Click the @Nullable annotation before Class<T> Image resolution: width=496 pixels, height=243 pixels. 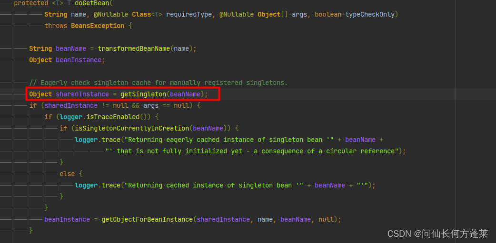[x=111, y=15]
